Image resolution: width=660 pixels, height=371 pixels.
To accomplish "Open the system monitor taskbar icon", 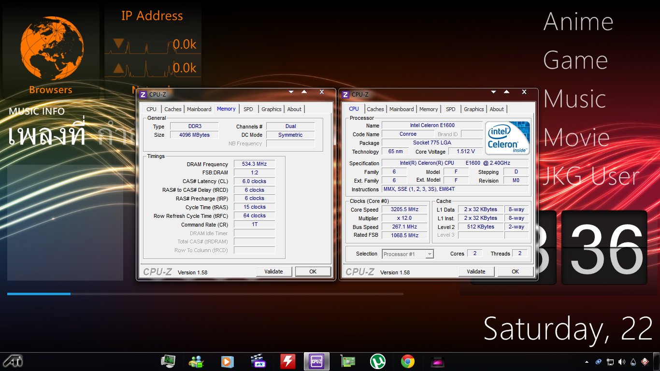I will (169, 361).
